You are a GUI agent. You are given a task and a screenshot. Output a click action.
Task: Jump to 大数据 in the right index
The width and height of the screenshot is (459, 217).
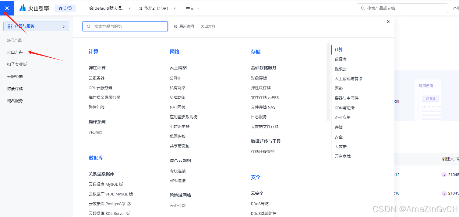click(x=341, y=147)
